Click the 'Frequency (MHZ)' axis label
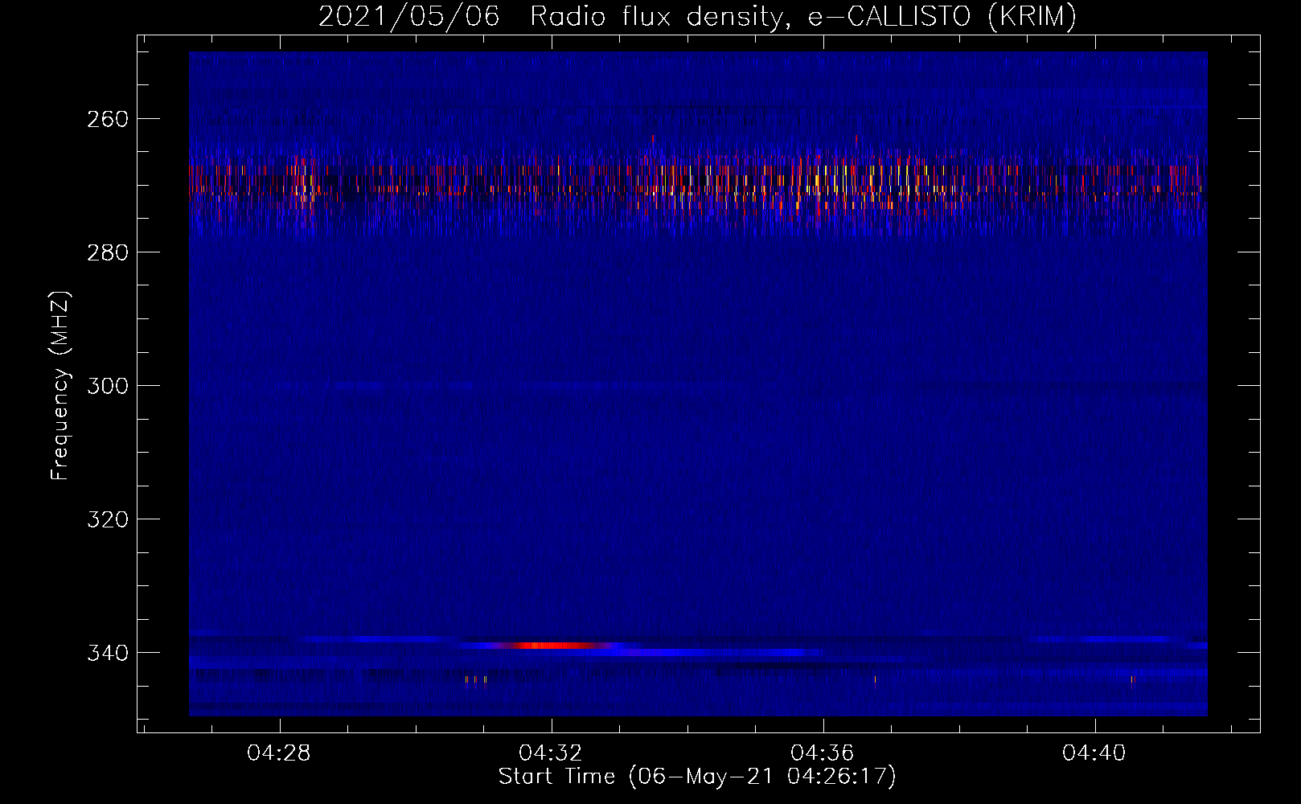 [60, 386]
